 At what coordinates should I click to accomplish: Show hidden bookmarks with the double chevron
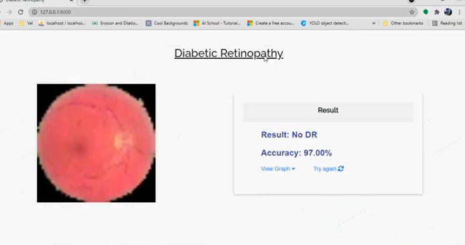tap(374, 23)
